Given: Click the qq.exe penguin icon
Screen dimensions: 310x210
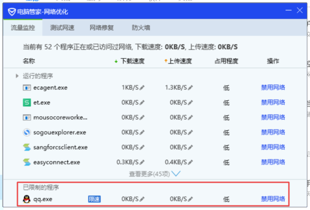Looking at the screenshot, I should point(27,198).
